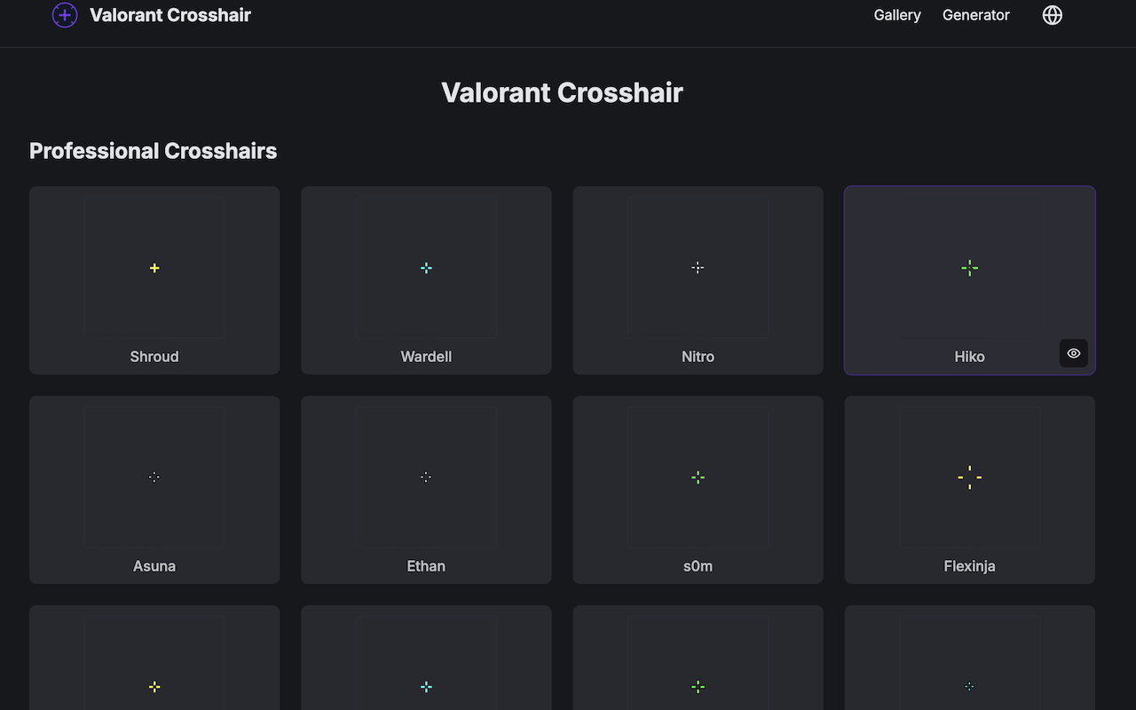The image size is (1136, 710).
Task: Open the Generator menu item
Action: click(x=975, y=15)
